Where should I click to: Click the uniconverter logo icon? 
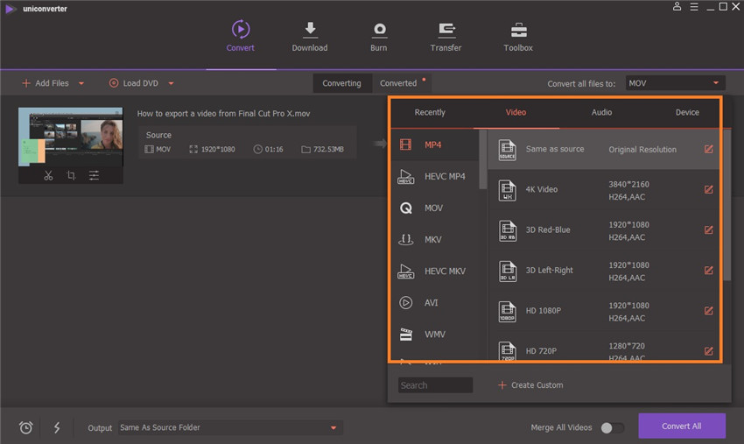[10, 9]
